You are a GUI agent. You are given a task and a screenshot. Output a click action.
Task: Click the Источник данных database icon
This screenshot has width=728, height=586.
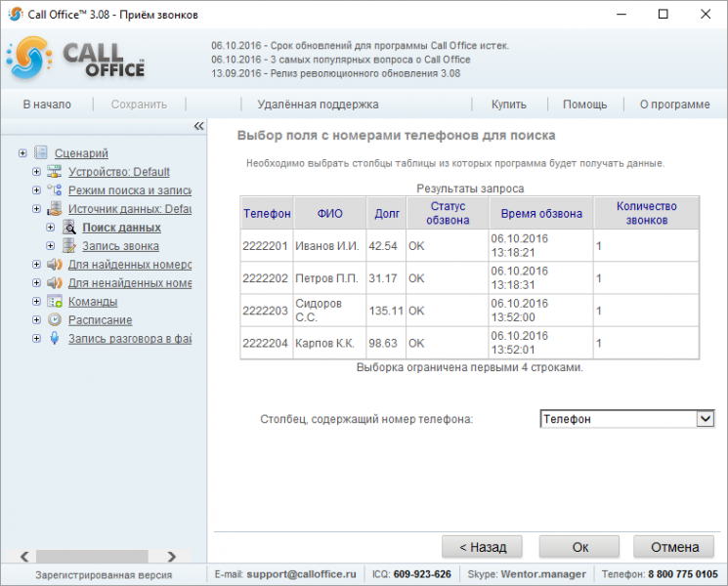[55, 209]
